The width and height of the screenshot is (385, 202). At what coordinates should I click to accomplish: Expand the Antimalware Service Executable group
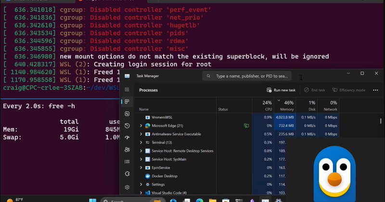[x=141, y=134]
